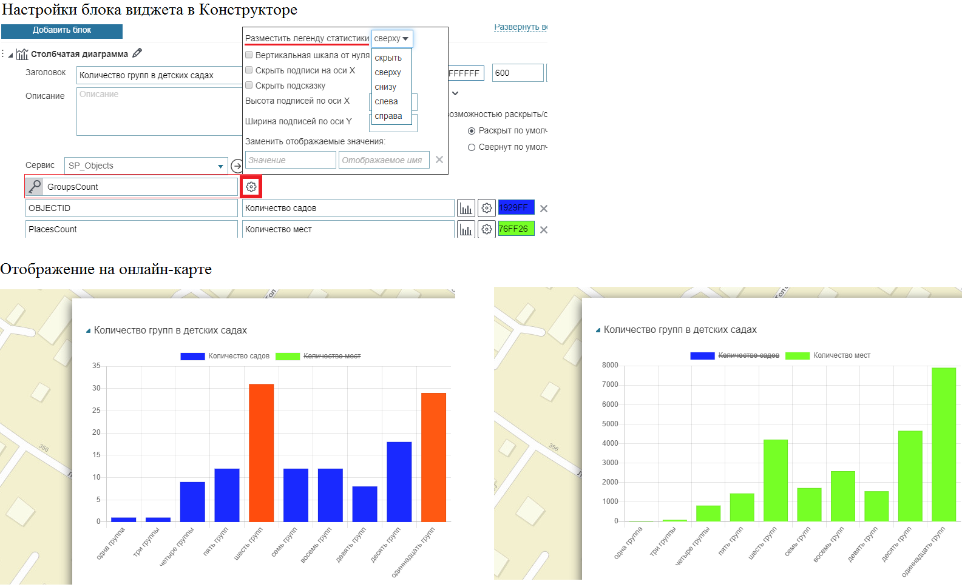Open legend placement dropdown showing сверху
Screen dimensions: 962x587
coord(391,39)
